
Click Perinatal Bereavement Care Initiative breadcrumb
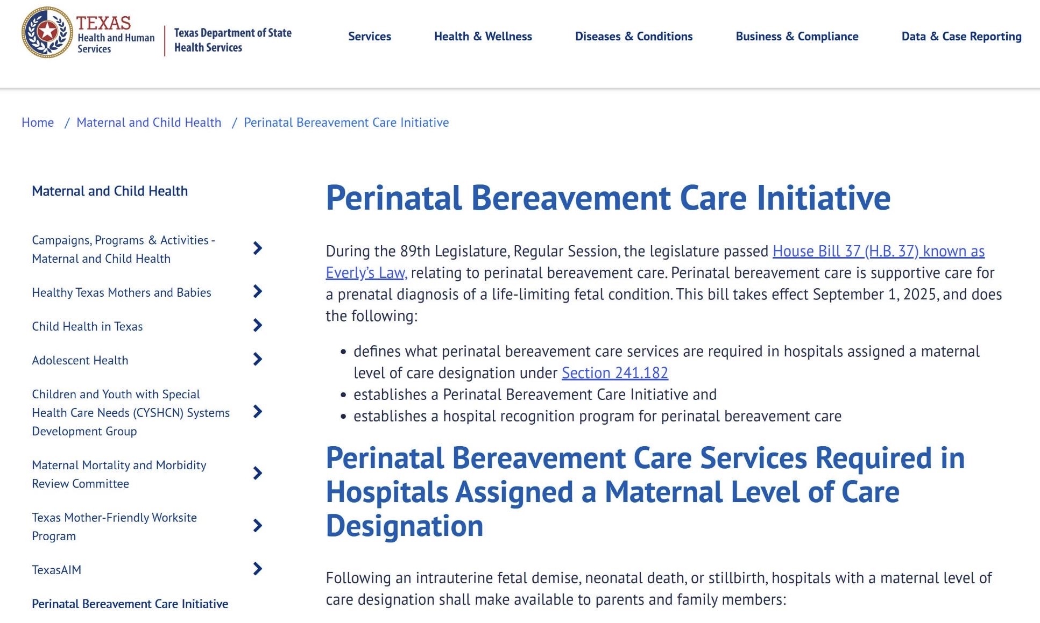(x=346, y=123)
